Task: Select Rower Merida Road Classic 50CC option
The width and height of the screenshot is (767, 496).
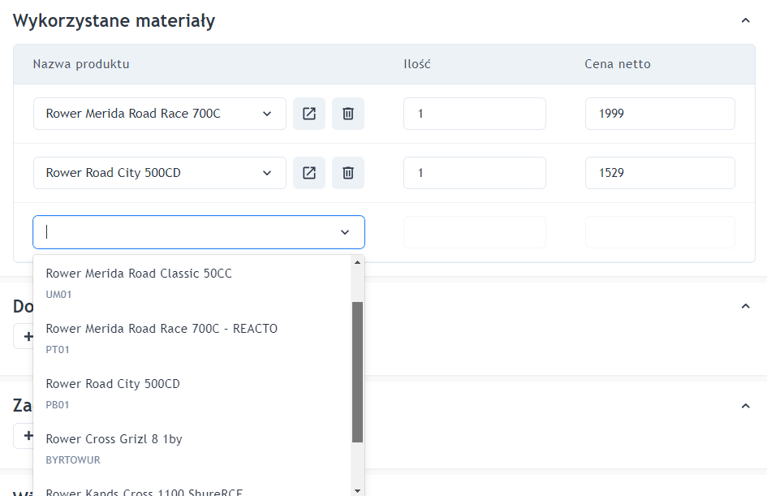Action: pyautogui.click(x=192, y=283)
